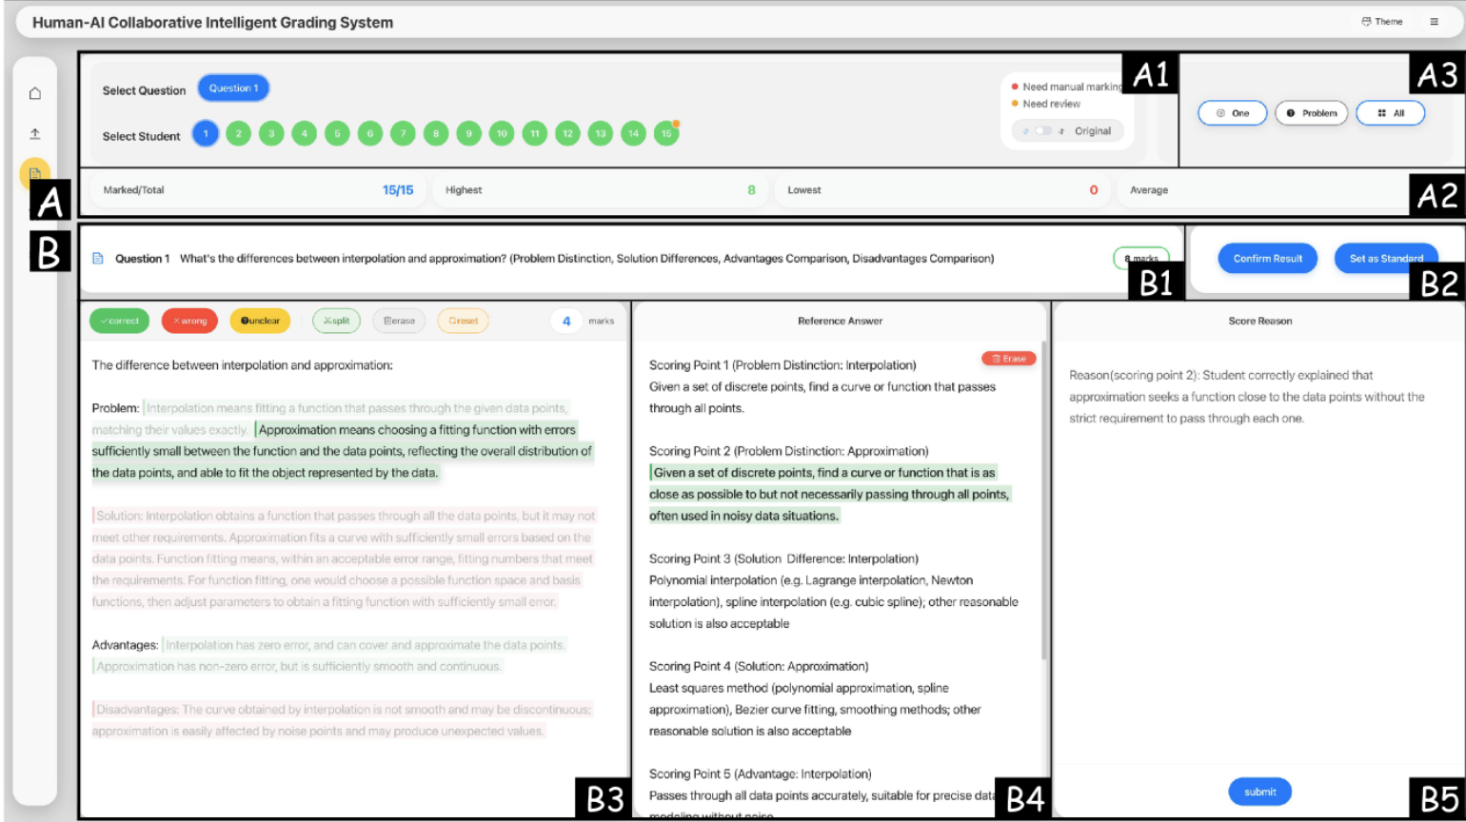Mark selection with the red wrong tag

[x=189, y=321]
